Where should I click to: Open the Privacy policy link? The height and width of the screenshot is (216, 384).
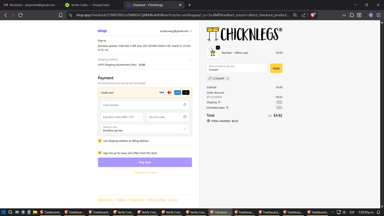tap(137, 200)
